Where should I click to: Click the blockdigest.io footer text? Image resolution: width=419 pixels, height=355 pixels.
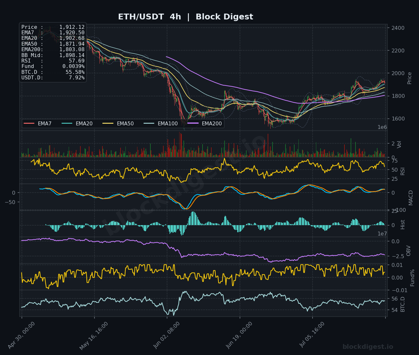(x=368, y=347)
